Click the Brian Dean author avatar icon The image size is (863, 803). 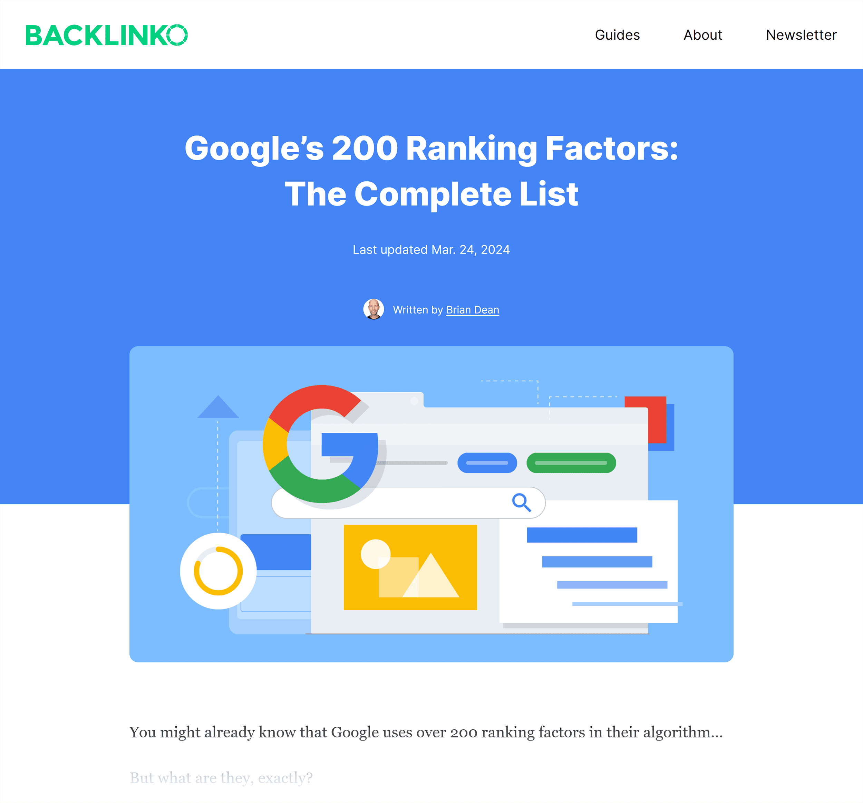374,309
